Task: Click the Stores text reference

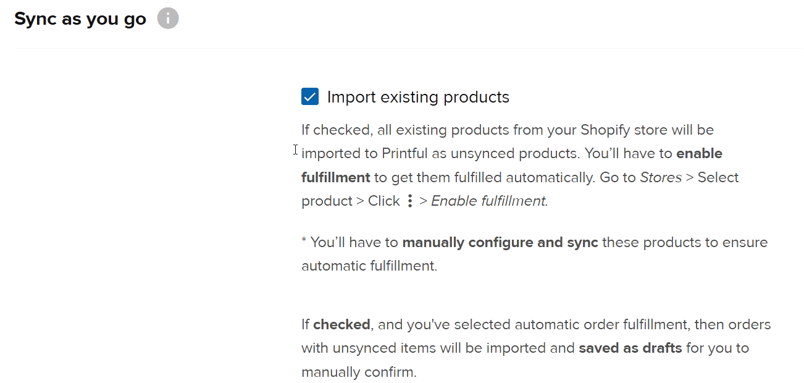Action: click(x=661, y=177)
